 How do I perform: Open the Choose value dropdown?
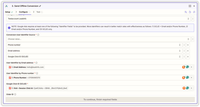(99, 39)
